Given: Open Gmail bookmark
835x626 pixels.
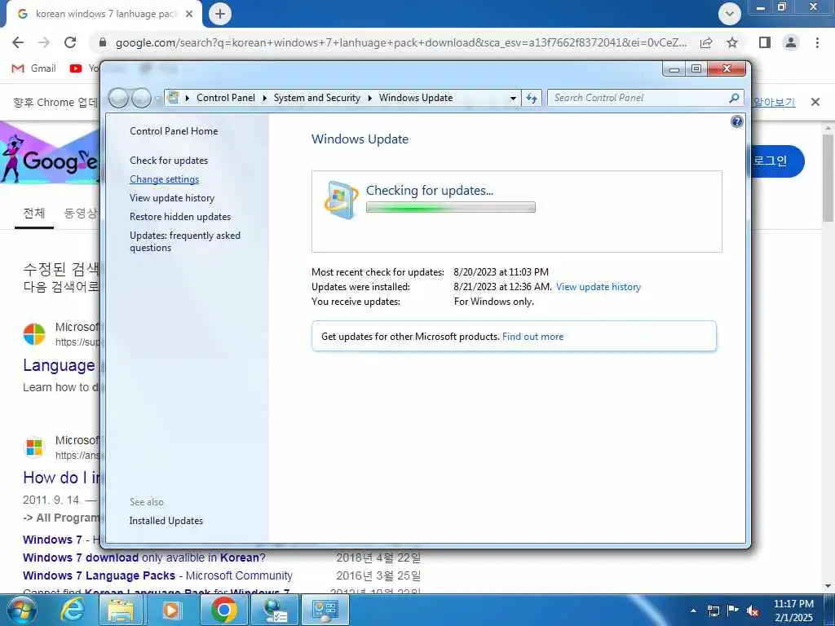Looking at the screenshot, I should pos(34,68).
